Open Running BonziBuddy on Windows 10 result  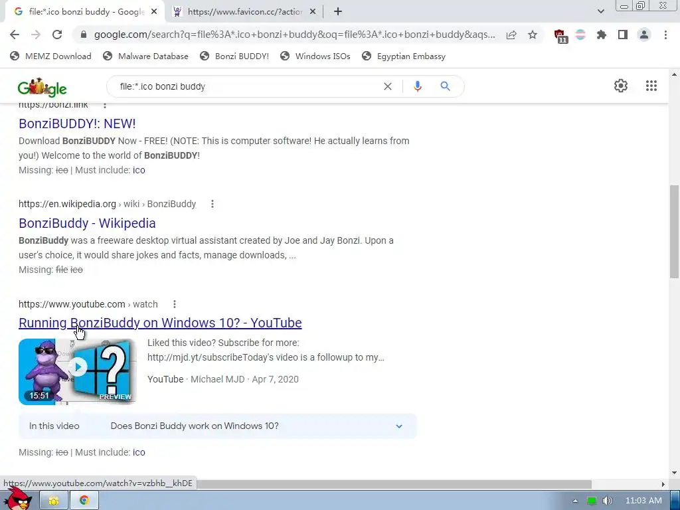pos(160,323)
